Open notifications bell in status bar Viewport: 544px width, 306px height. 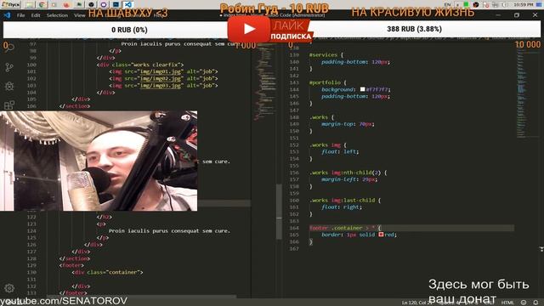pos(536,303)
